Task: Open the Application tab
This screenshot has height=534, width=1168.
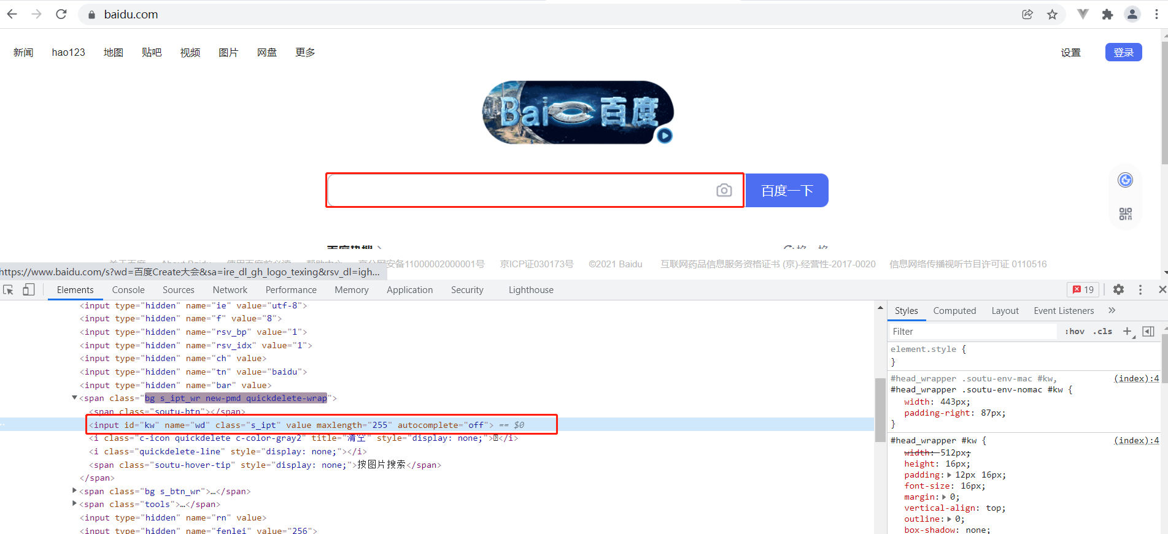Action: 410,290
